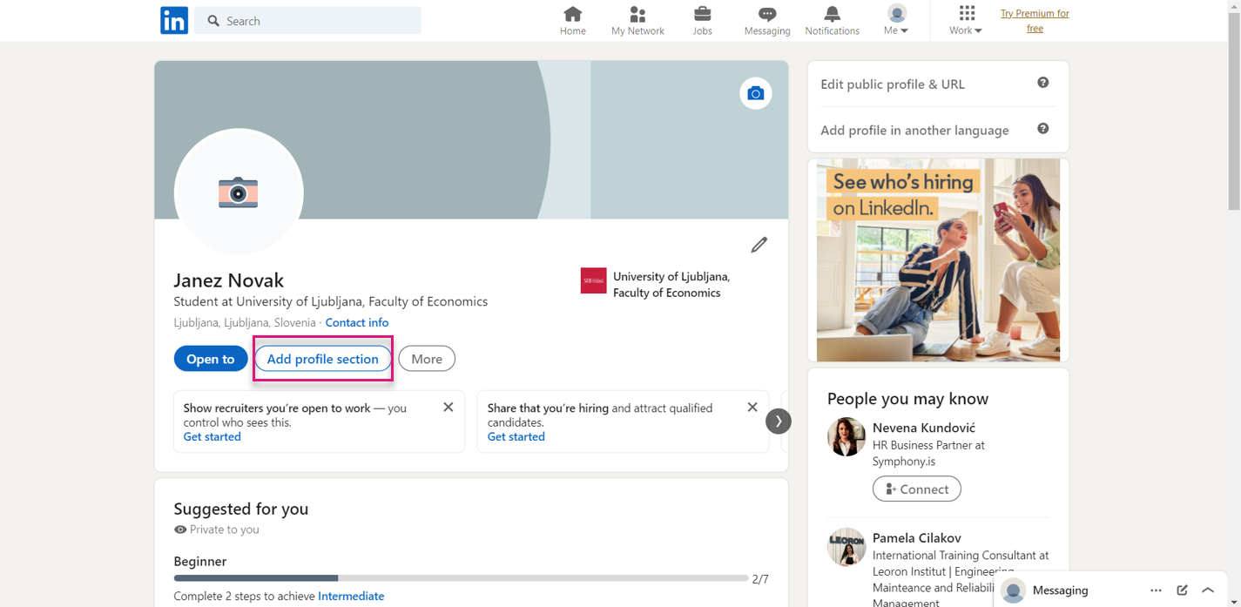Click Add profile section button
This screenshot has width=1241, height=607.
pyautogui.click(x=323, y=359)
